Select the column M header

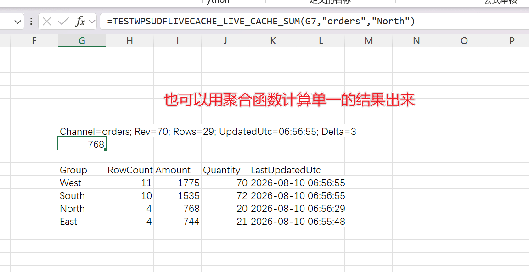point(368,41)
